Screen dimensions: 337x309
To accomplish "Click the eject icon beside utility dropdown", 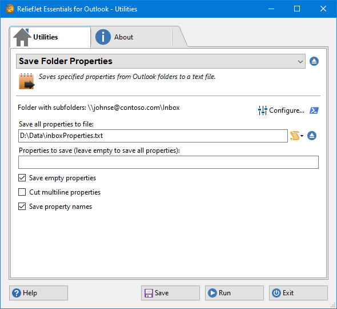I will pyautogui.click(x=314, y=61).
